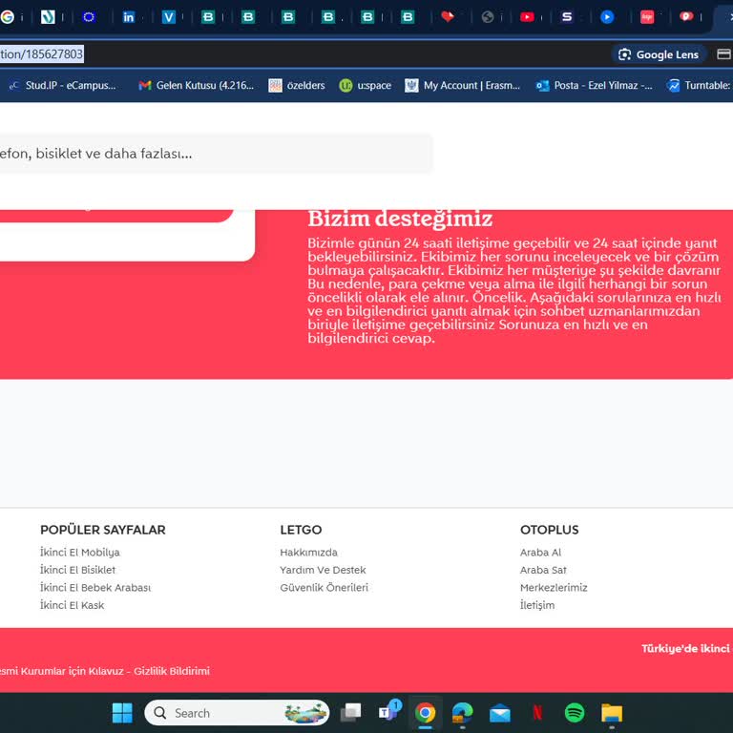Click the letgo search field

coord(215,154)
